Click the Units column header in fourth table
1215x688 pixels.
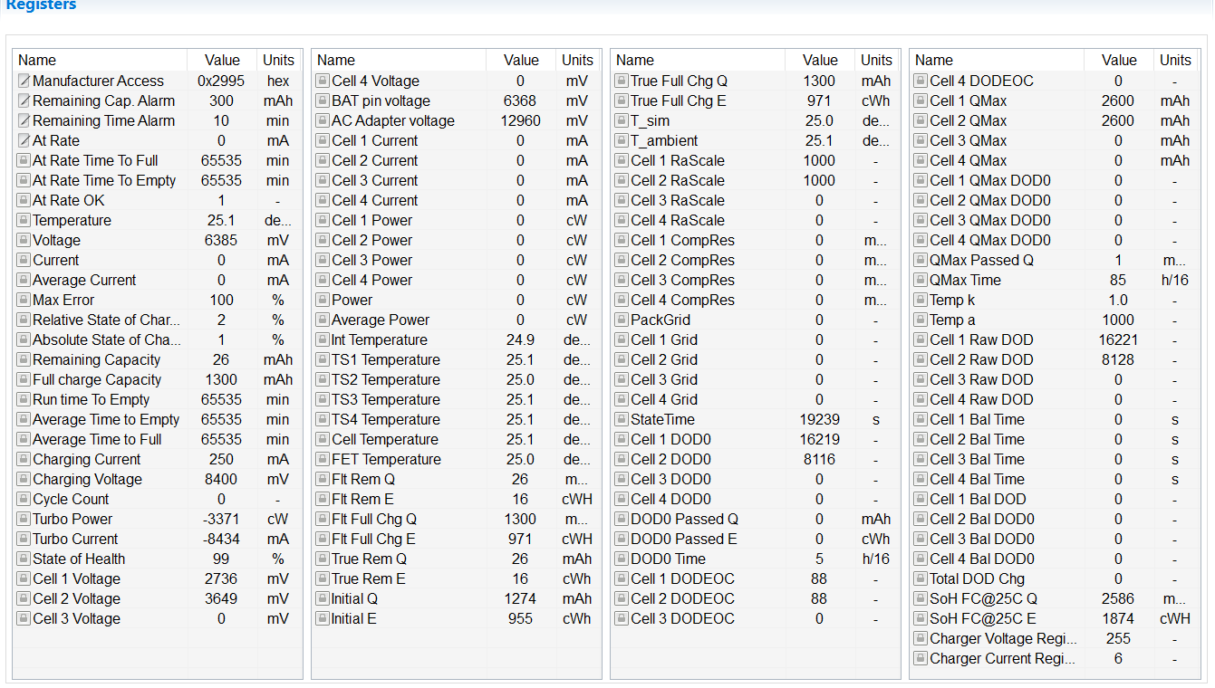coord(1175,61)
